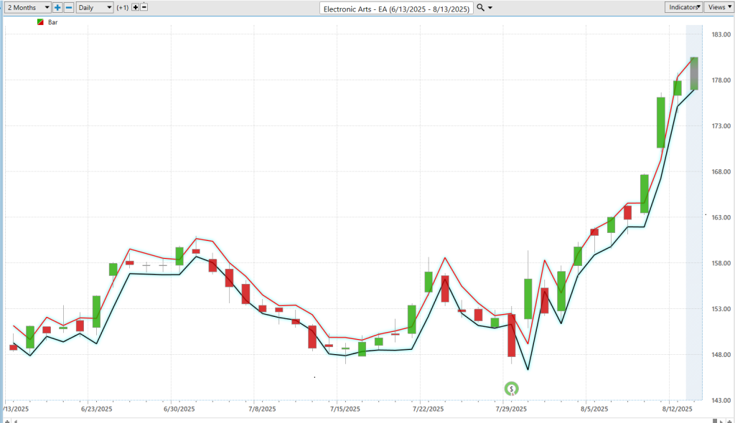Click the black minus beside (+1)
Viewport: 735px width, 423px height.
[x=144, y=7]
